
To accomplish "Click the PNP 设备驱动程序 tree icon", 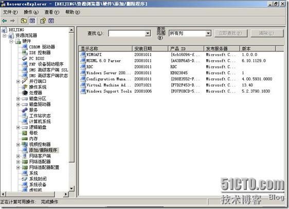I will coord(25,64).
